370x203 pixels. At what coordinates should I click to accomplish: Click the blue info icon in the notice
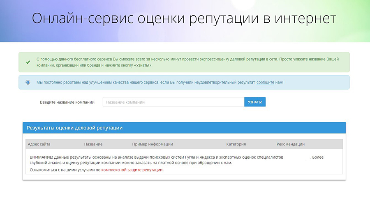click(28, 82)
